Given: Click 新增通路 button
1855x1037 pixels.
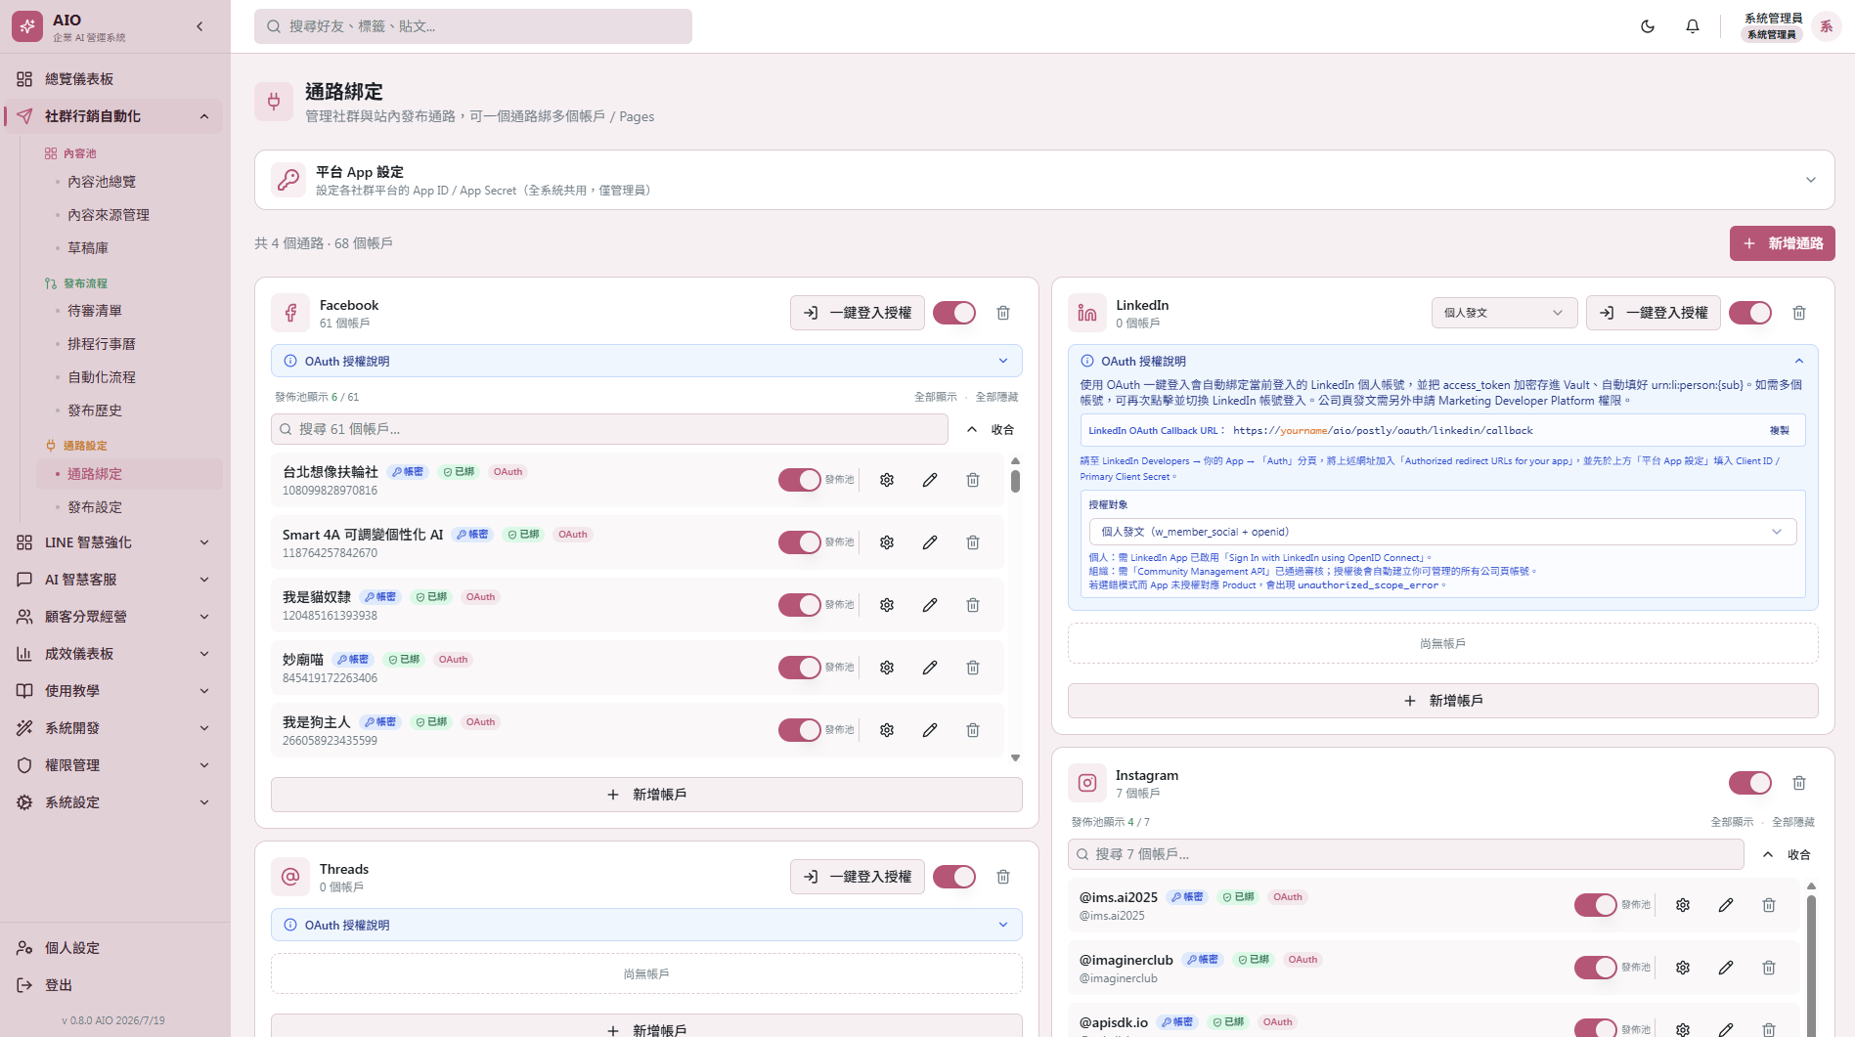Looking at the screenshot, I should [x=1782, y=243].
